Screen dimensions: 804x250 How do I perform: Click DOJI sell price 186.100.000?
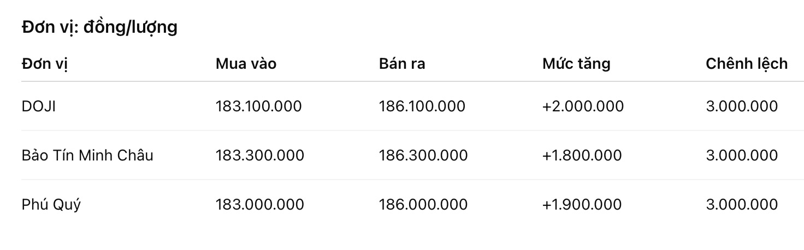coord(422,106)
